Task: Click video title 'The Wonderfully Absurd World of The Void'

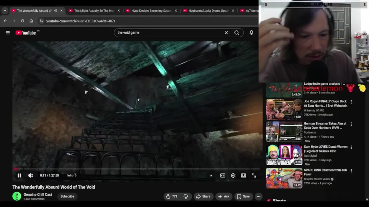Action: click(x=54, y=187)
